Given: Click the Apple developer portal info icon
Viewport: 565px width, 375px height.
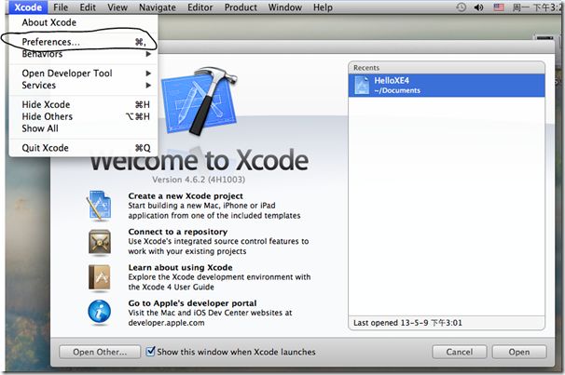Looking at the screenshot, I should pyautogui.click(x=100, y=312).
